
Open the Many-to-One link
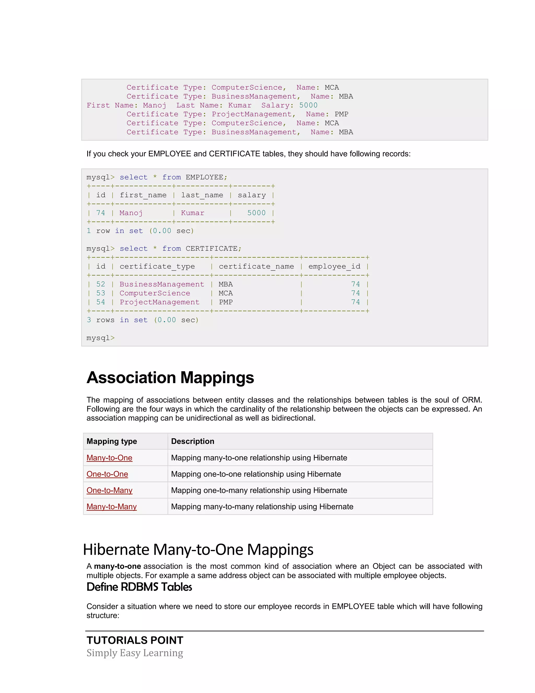[109, 458]
